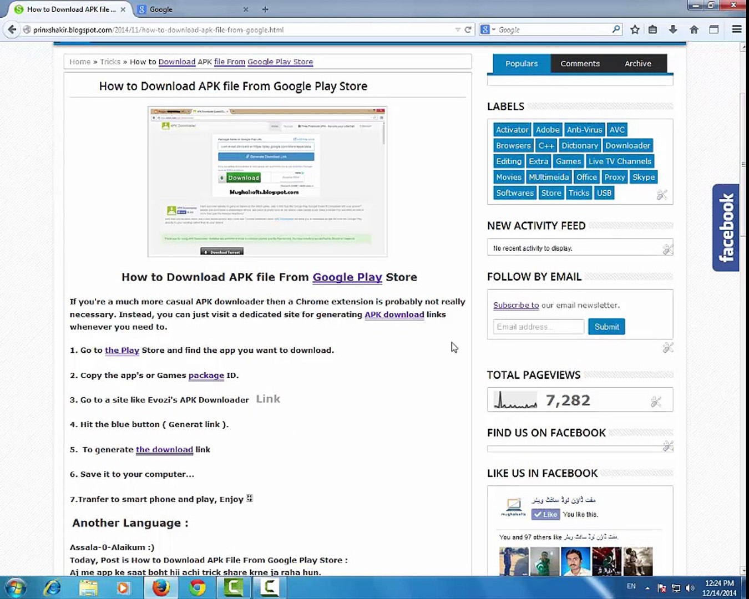Image resolution: width=749 pixels, height=599 pixels.
Task: Switch to the Google browser tab
Action: (x=192, y=9)
